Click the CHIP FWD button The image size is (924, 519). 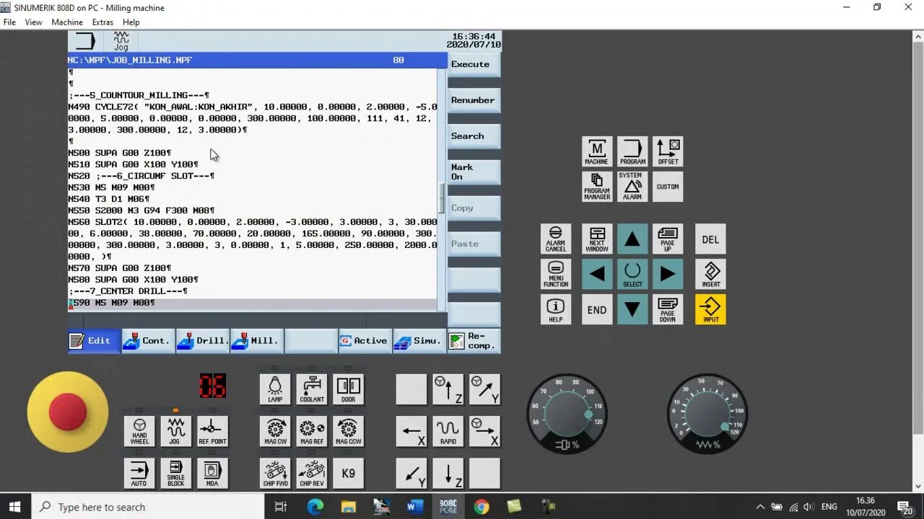pyautogui.click(x=275, y=473)
